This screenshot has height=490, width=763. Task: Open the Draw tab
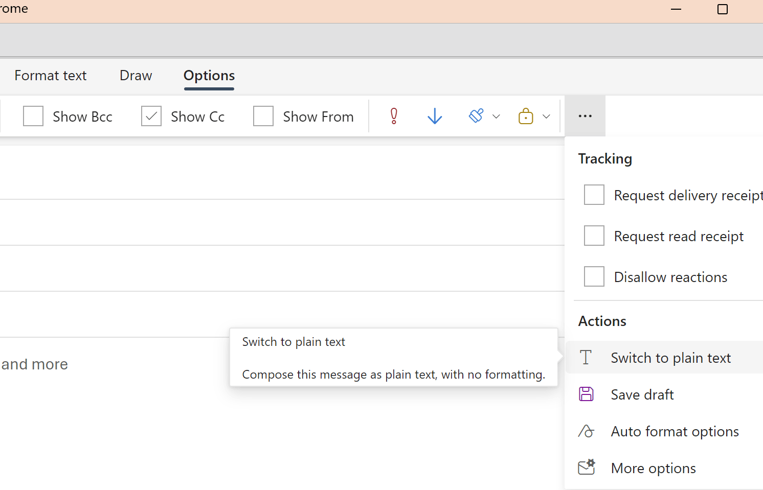136,75
